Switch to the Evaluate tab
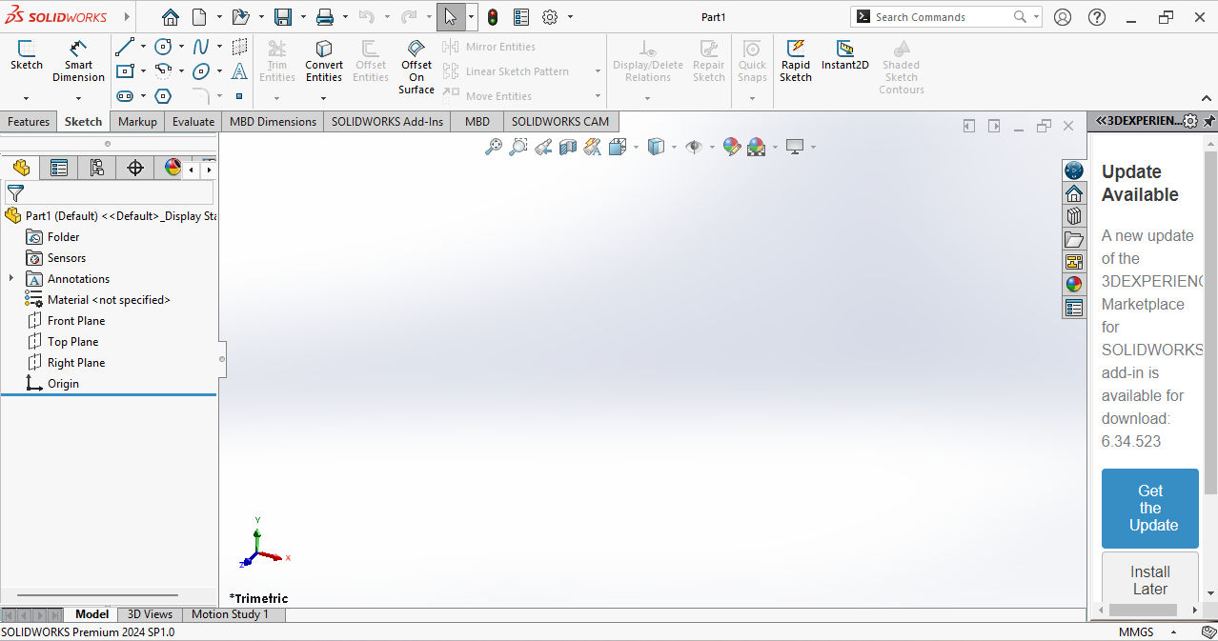 193,121
